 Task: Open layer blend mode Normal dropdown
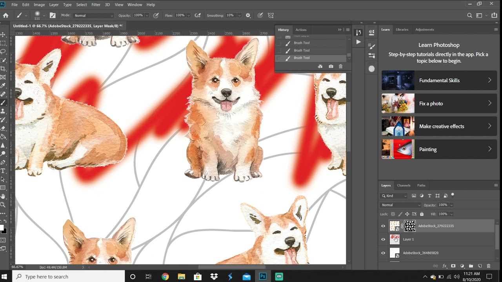pos(401,205)
